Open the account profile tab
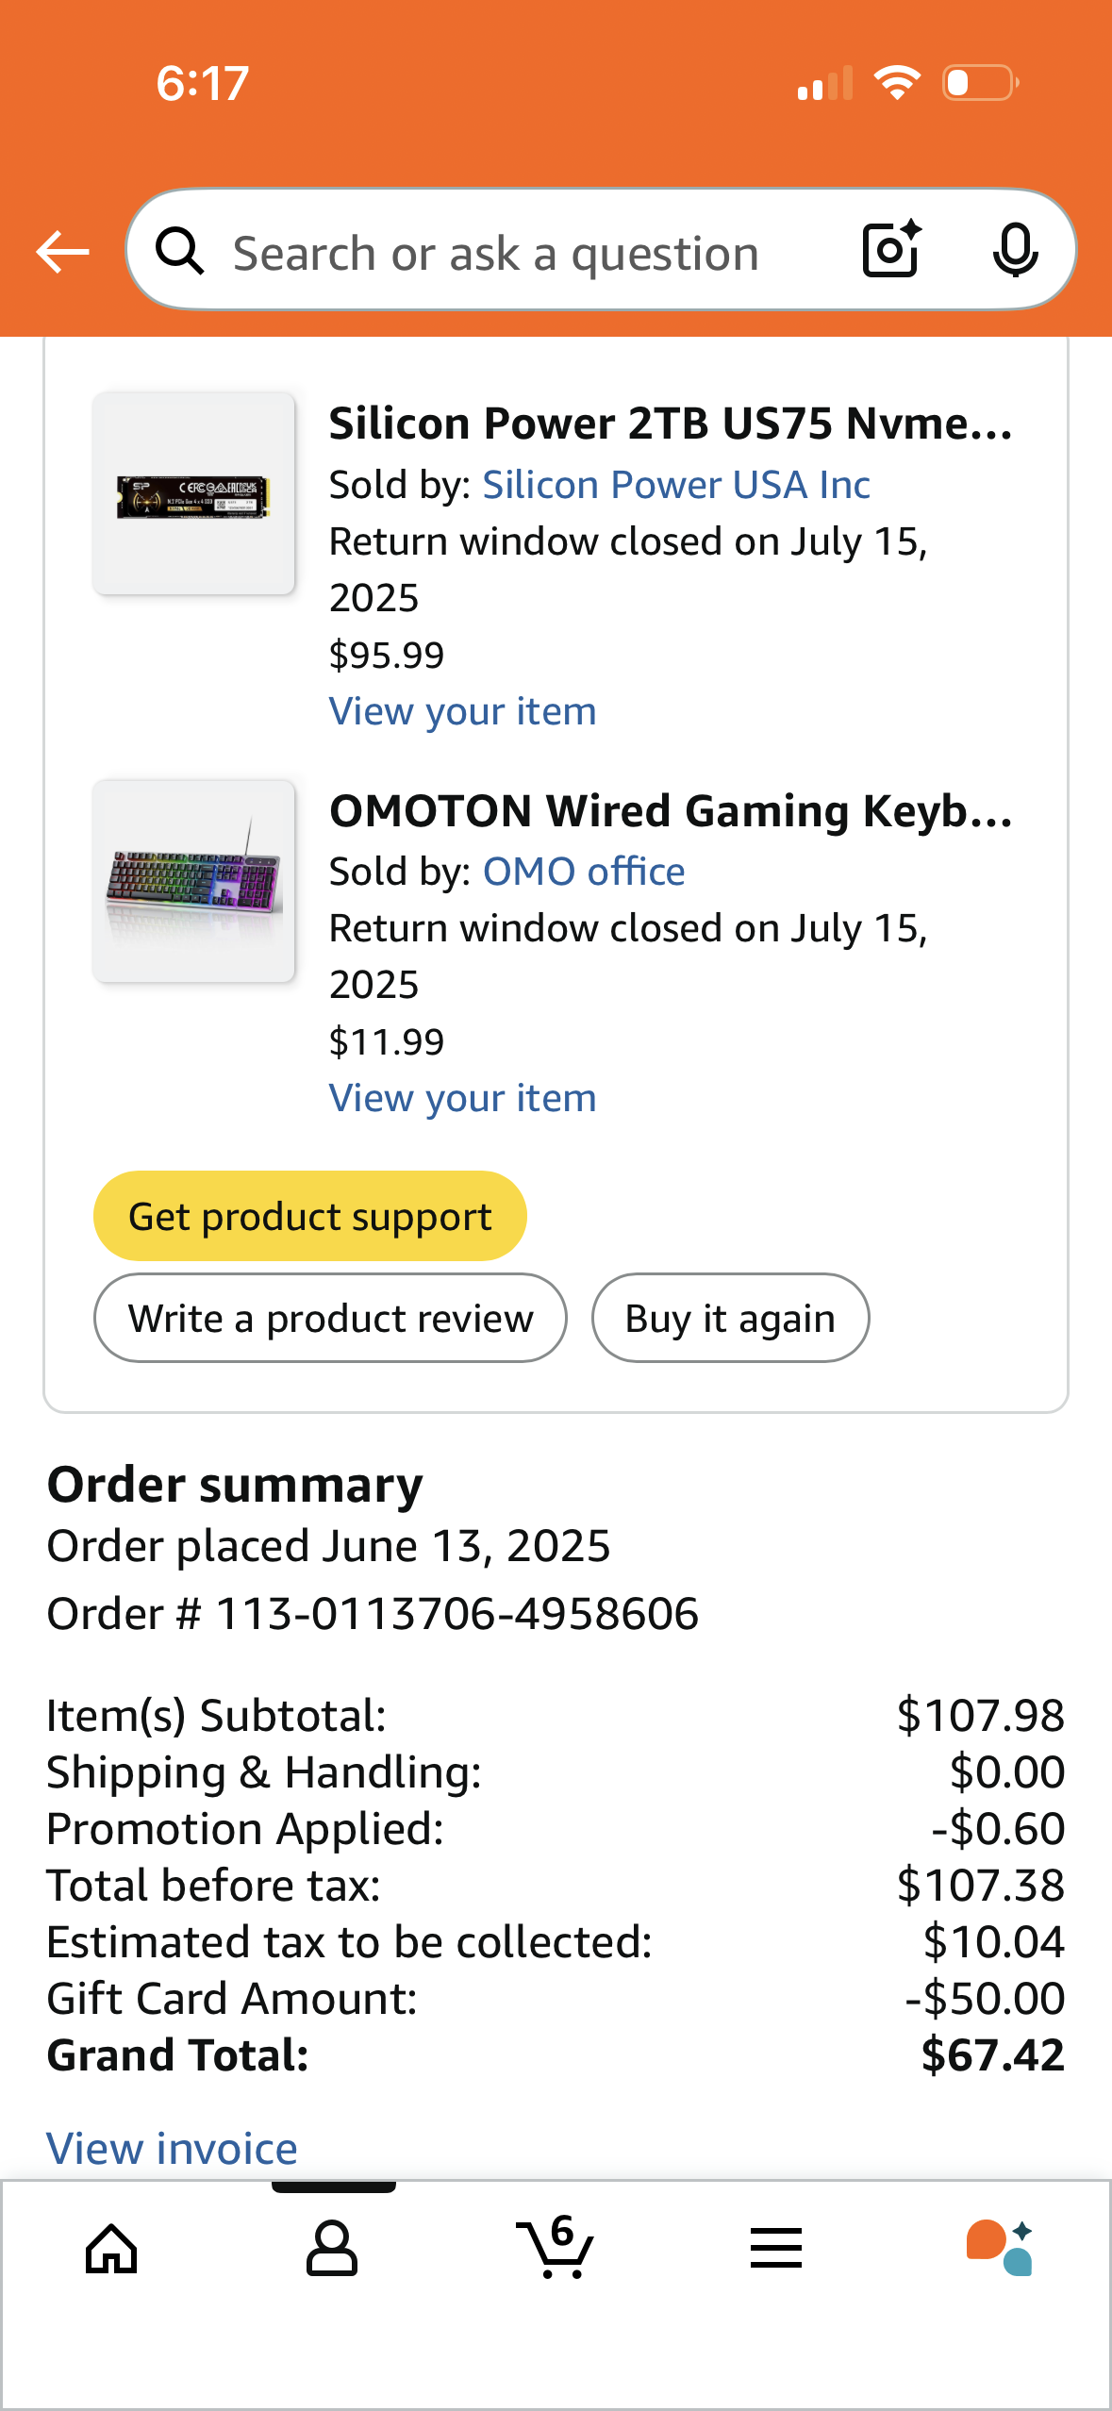This screenshot has width=1112, height=2411. [x=332, y=2249]
